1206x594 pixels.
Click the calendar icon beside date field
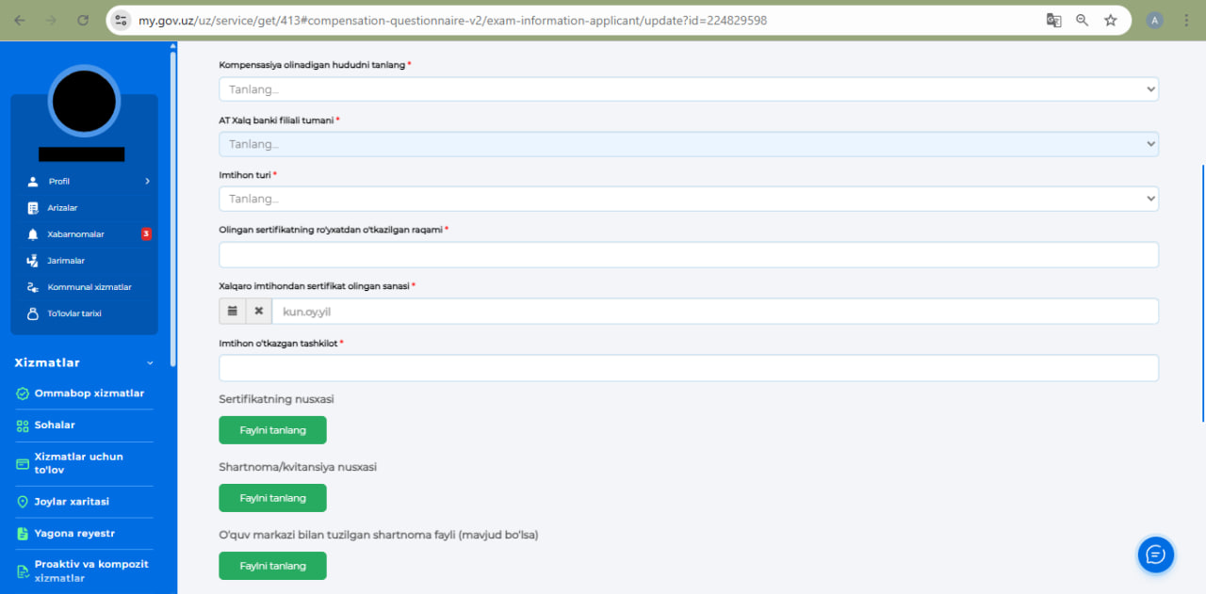pos(232,312)
